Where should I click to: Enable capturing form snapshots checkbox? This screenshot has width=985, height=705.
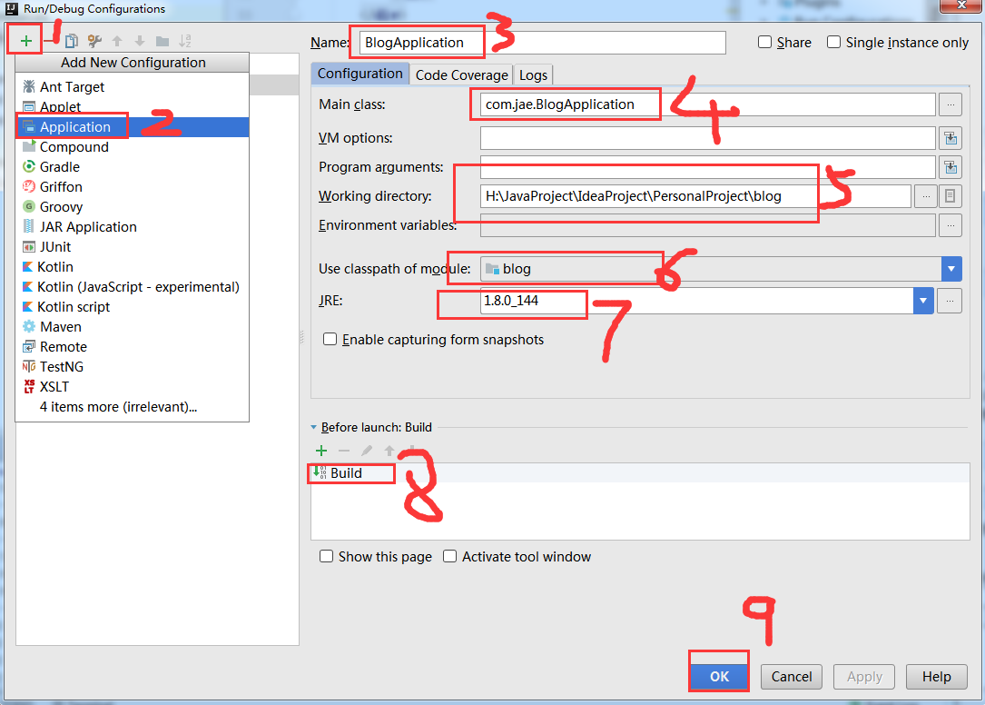(x=330, y=340)
